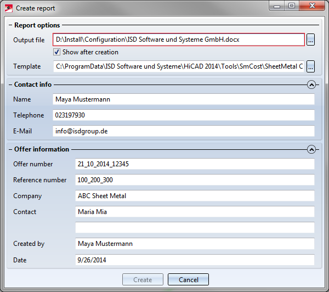Collapse the Offer information section chevron
Screen dimensions: 329x292
311,149
